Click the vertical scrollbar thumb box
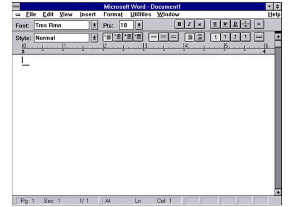Viewport: 290px width, 207px height. 278,43
